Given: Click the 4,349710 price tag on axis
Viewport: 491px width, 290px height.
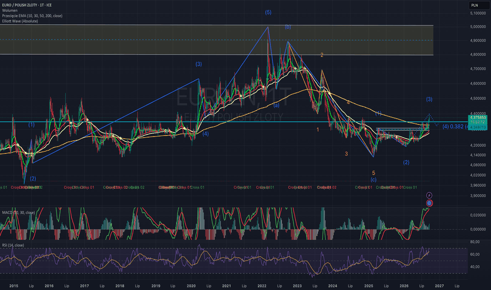Looking at the screenshot, I should click(x=478, y=128).
